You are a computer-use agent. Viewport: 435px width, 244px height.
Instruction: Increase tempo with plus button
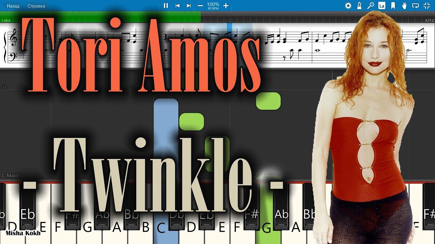226,5
